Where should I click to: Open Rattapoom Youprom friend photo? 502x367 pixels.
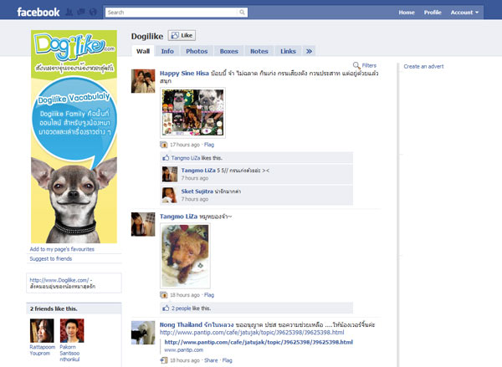pos(42,330)
